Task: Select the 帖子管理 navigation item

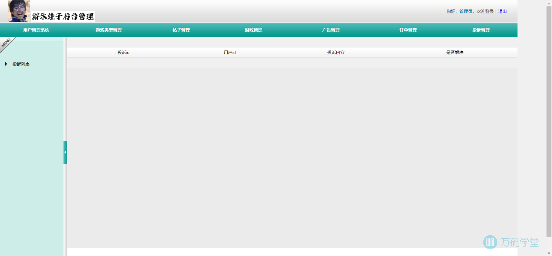Action: [x=181, y=30]
